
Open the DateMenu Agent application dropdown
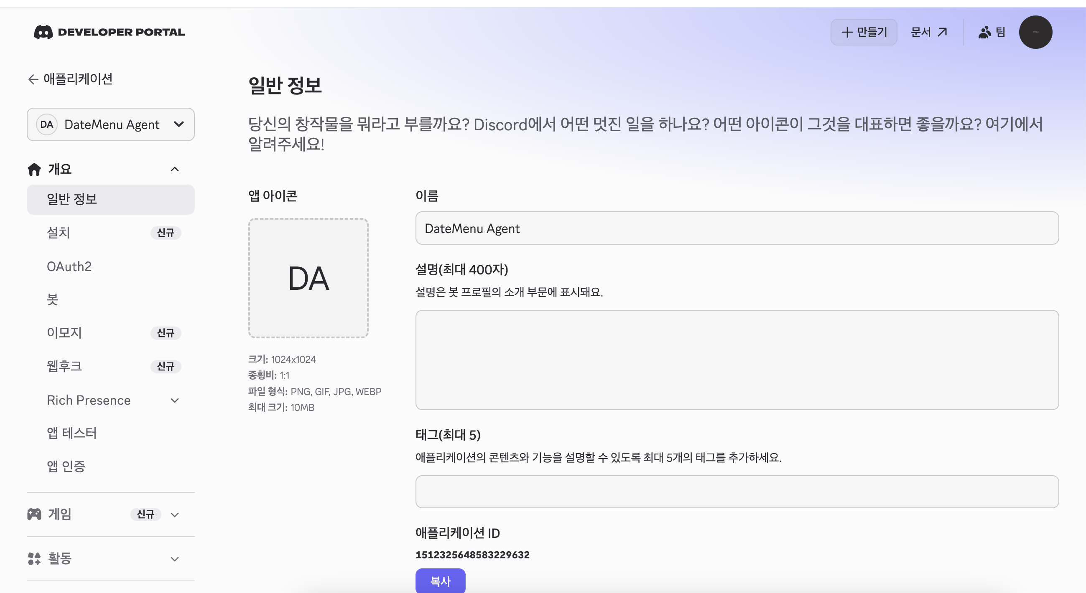click(x=110, y=124)
